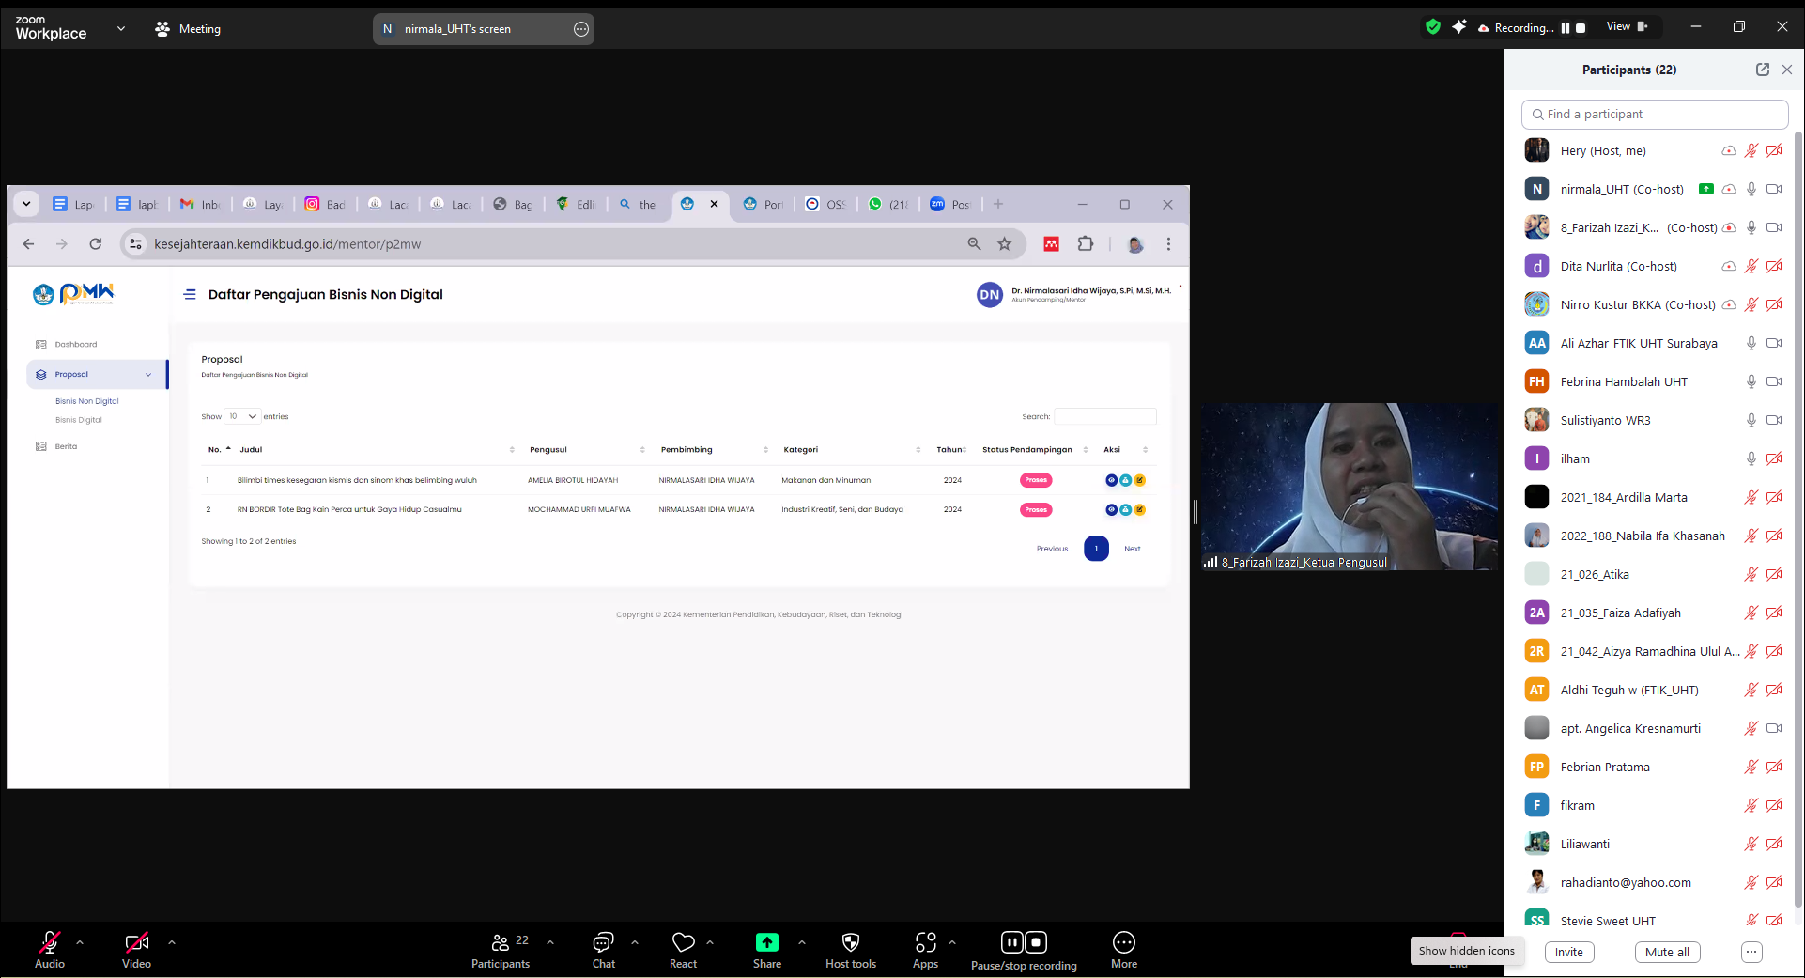This screenshot has width=1805, height=978.
Task: Expand audio options arrow next to Audio
Action: tap(80, 941)
